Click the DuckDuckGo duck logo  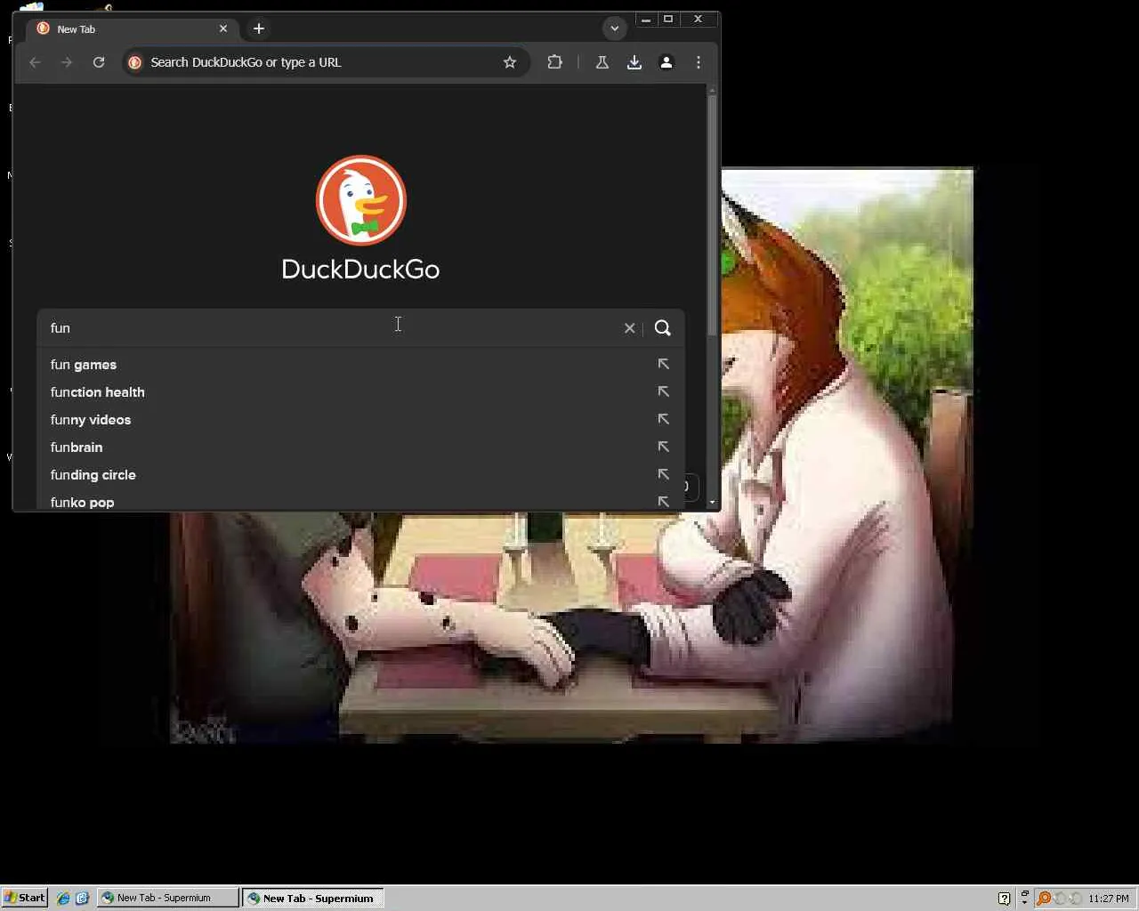(x=361, y=200)
